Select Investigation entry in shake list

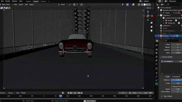point(171,61)
